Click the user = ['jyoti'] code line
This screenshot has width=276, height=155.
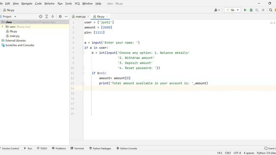[x=99, y=22]
